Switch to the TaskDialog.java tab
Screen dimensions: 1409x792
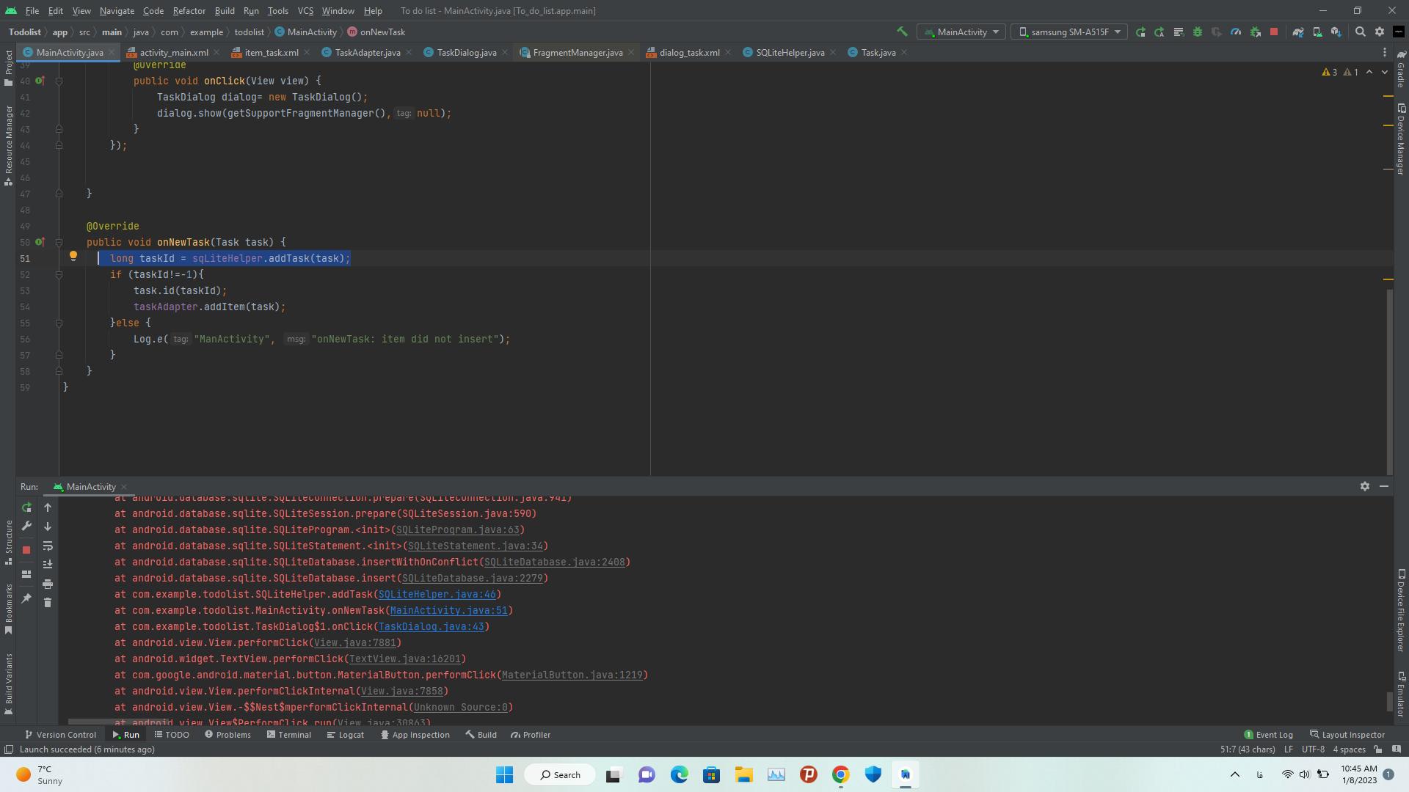point(467,52)
